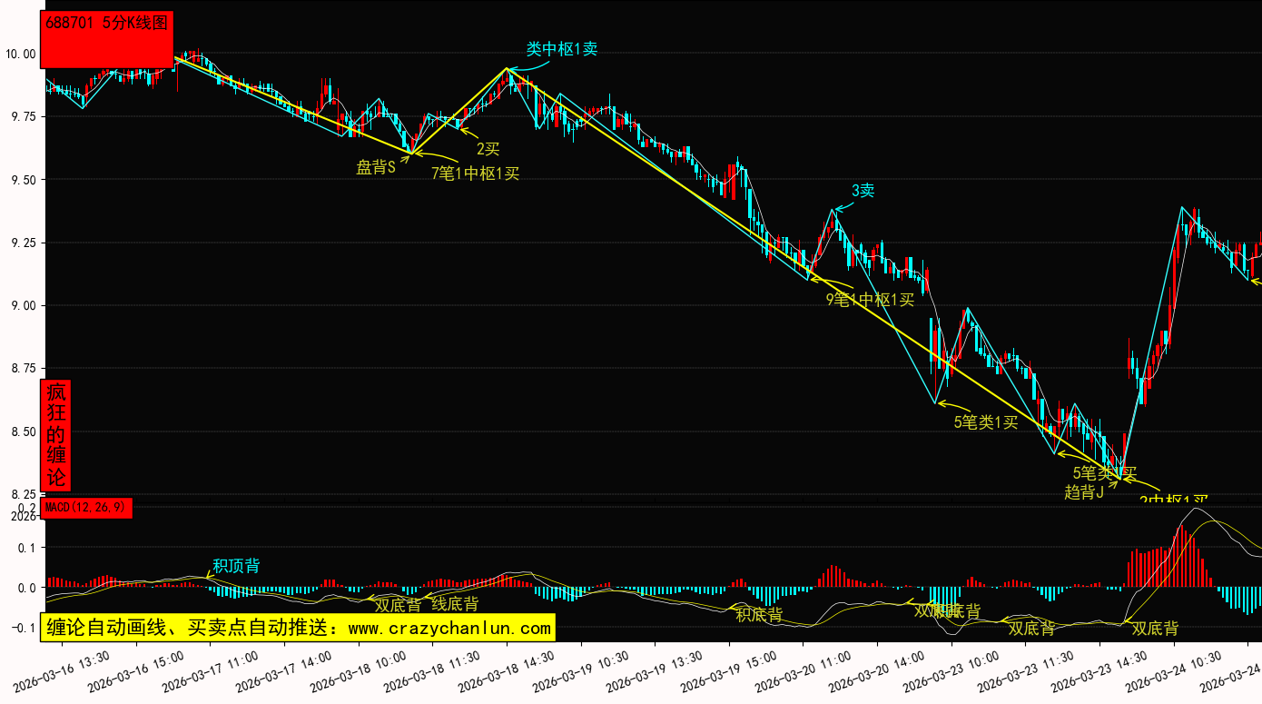The image size is (1262, 704).
Task: Click the 688701 5分K线图 title box
Action: click(x=107, y=25)
